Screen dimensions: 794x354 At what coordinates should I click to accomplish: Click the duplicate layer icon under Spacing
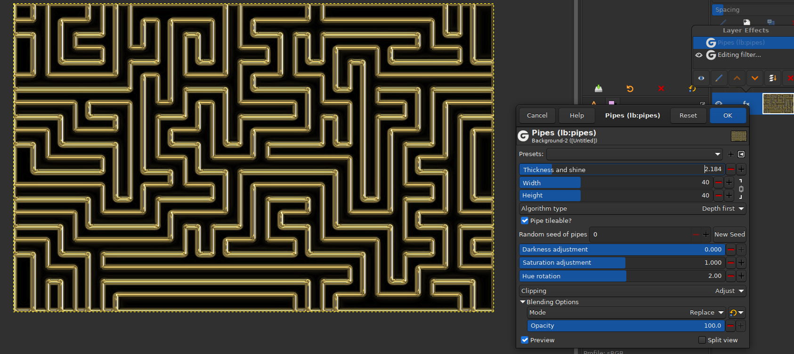[771, 22]
